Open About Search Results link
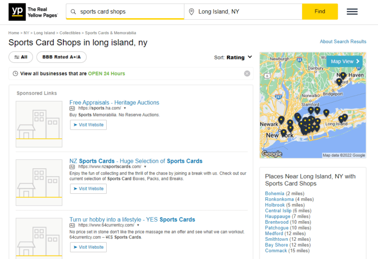Viewport: 378px width, 259px height. pos(343,42)
